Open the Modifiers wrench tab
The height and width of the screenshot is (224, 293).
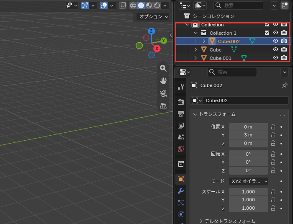coord(181,191)
